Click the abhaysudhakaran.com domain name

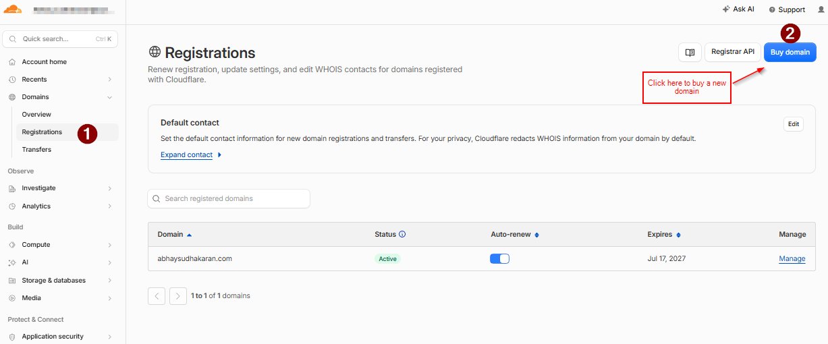(195, 259)
